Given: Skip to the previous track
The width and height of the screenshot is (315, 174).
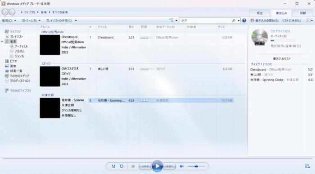Looking at the screenshot, I should click(145, 166).
